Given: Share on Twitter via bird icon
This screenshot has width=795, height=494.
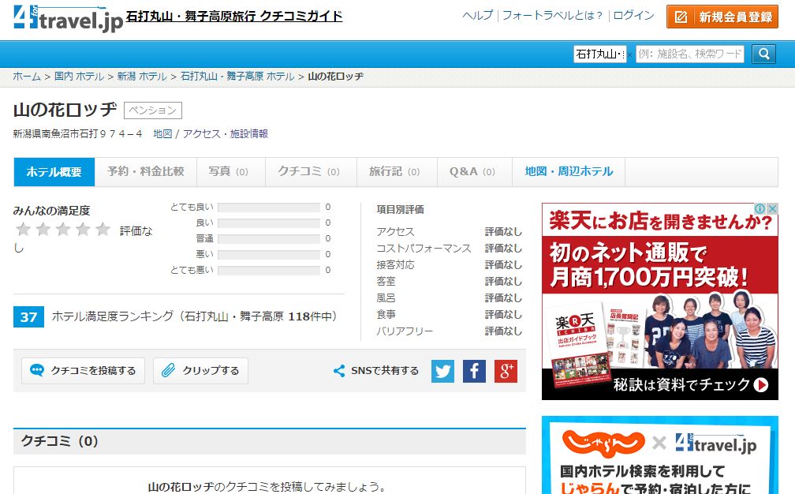Looking at the screenshot, I should pyautogui.click(x=442, y=371).
